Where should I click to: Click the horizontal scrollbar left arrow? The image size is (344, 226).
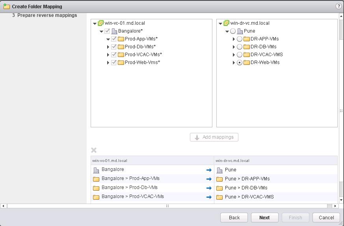[x=3, y=206]
